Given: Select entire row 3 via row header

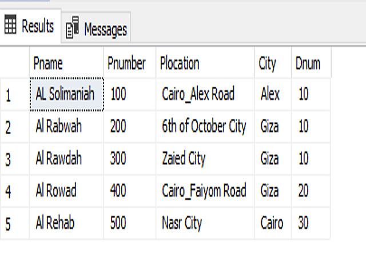Looking at the screenshot, I should pos(9,159).
